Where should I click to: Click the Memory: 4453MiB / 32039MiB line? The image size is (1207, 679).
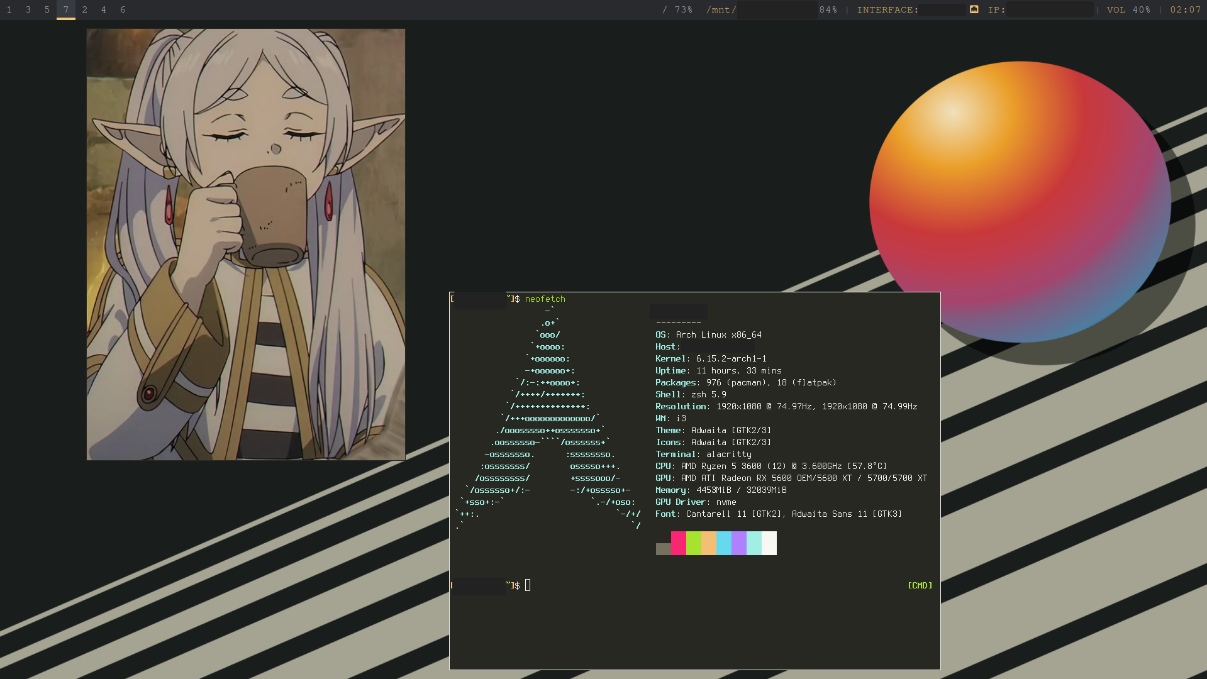(x=721, y=490)
